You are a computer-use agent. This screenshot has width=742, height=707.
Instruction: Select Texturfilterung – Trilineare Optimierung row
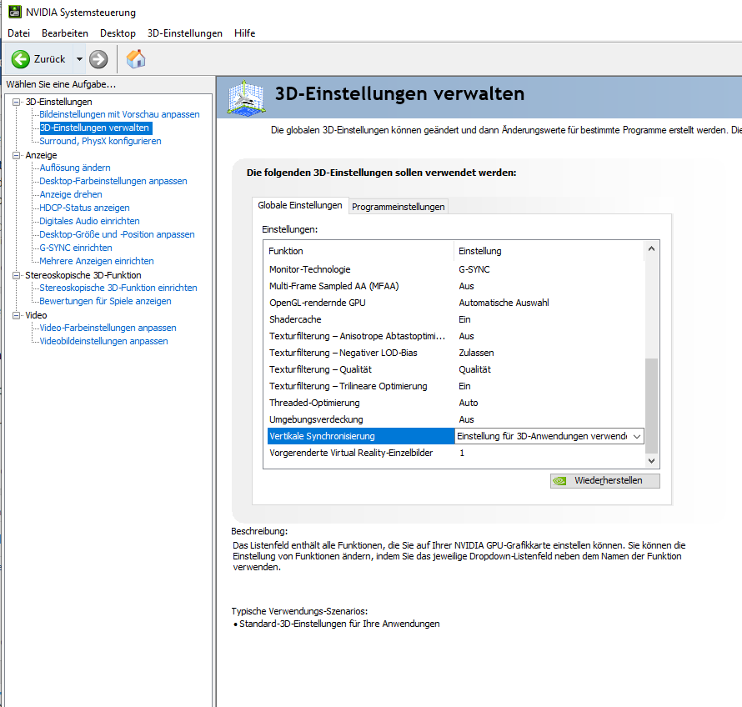[454, 386]
